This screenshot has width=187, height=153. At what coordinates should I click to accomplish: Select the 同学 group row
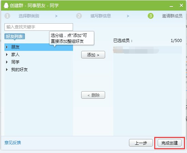coord(39,62)
